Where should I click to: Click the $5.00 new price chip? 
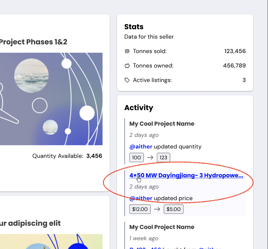coord(174,209)
